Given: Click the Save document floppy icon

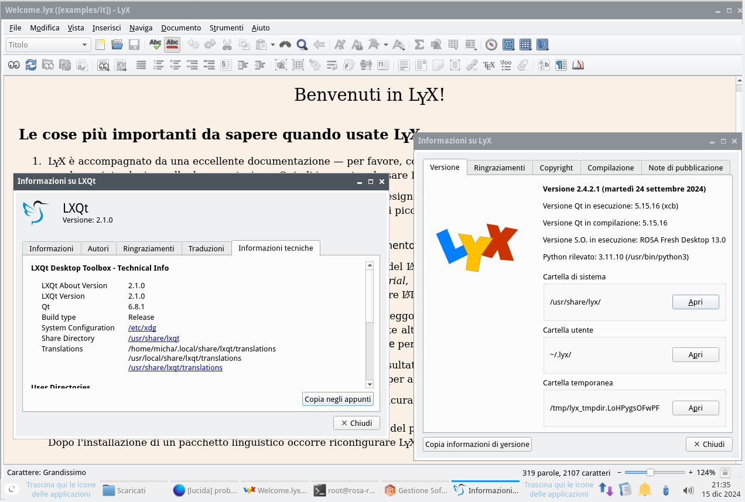Looking at the screenshot, I should pos(134,45).
